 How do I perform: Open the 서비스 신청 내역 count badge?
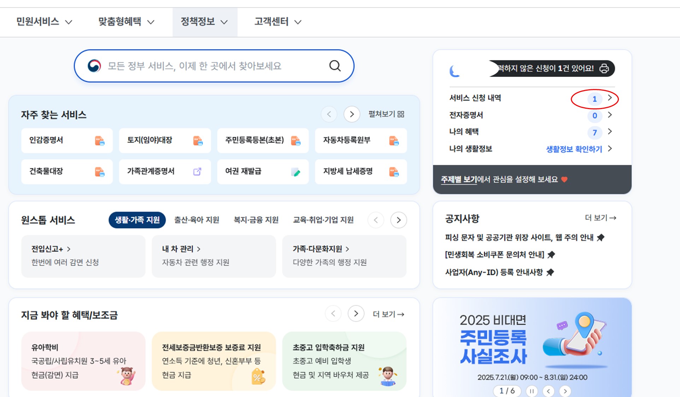(x=594, y=99)
